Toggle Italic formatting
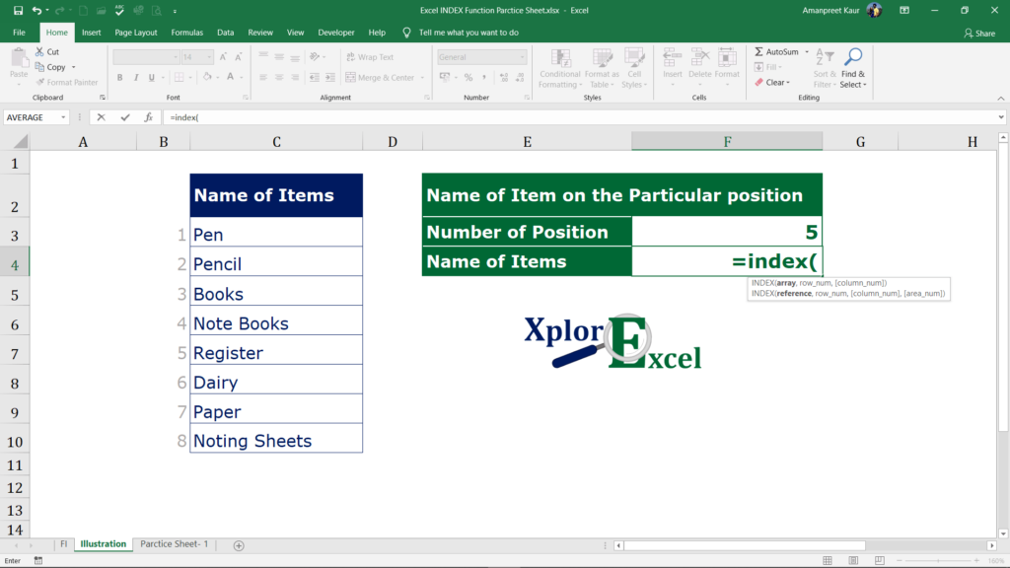The width and height of the screenshot is (1010, 568). point(135,77)
